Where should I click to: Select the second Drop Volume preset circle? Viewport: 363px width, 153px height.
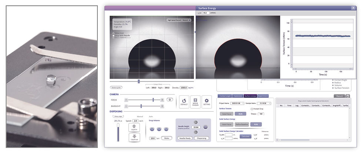(x=159, y=129)
